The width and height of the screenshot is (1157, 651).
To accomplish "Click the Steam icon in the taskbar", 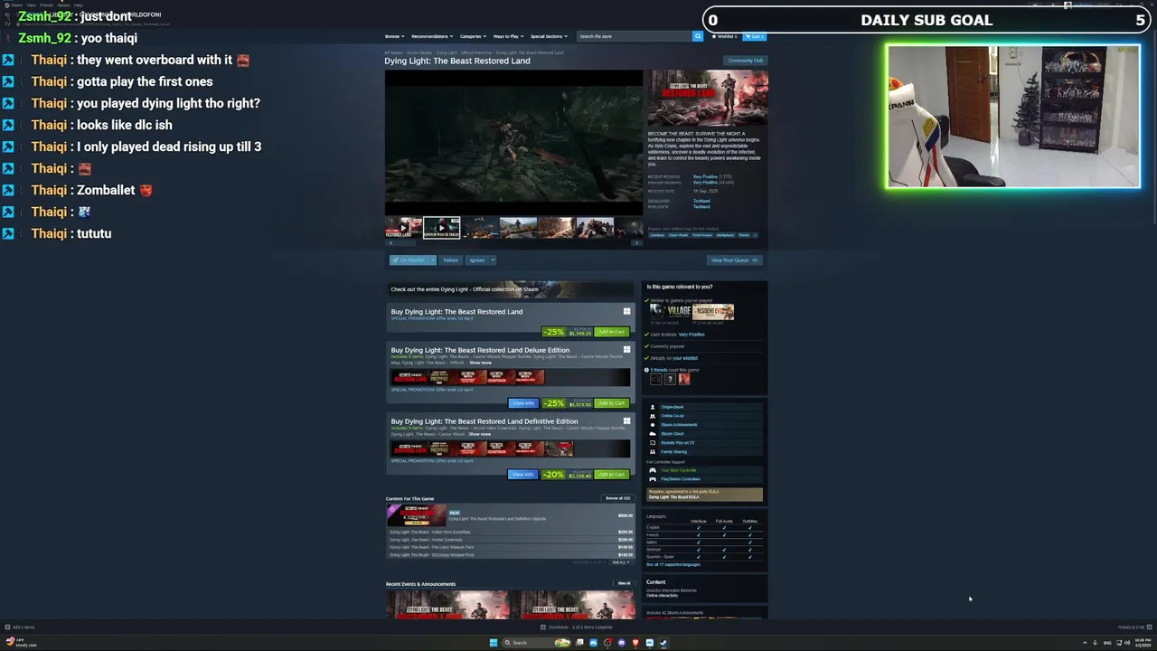I will click(x=663, y=643).
